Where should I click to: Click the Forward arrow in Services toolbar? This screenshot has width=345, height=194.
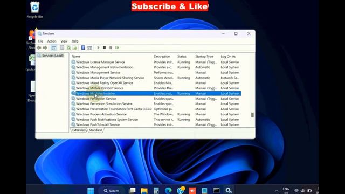point(45,47)
